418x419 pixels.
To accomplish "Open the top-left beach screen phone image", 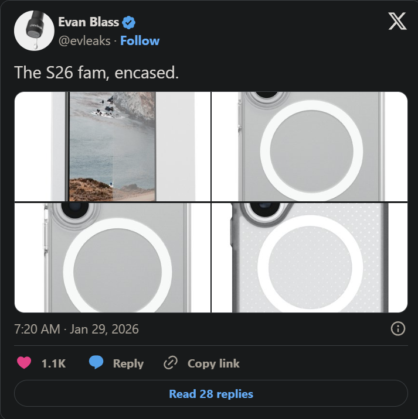I will point(112,146).
